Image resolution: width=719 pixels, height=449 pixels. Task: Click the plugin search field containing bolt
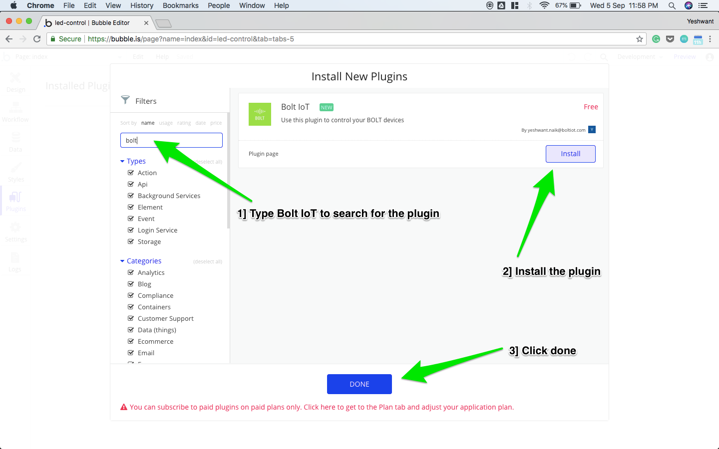point(171,140)
